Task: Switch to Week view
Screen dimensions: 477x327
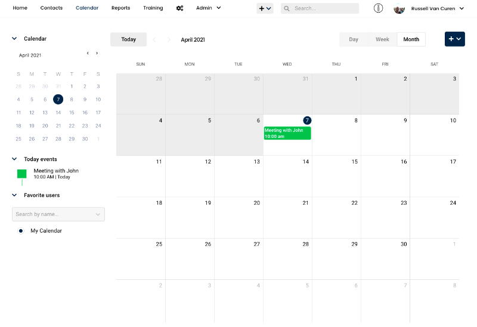Action: pos(382,39)
